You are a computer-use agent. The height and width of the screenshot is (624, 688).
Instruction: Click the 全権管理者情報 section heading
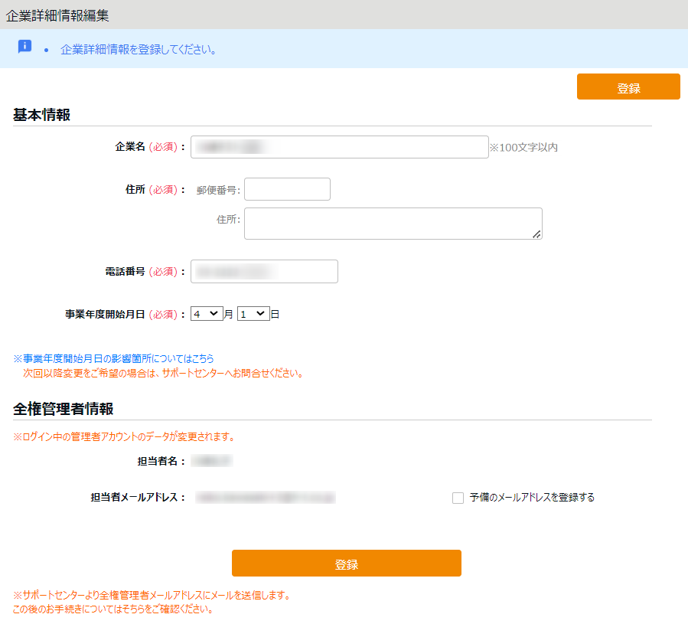(64, 409)
